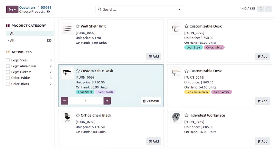Open the search options dropdown arrow

179,9
